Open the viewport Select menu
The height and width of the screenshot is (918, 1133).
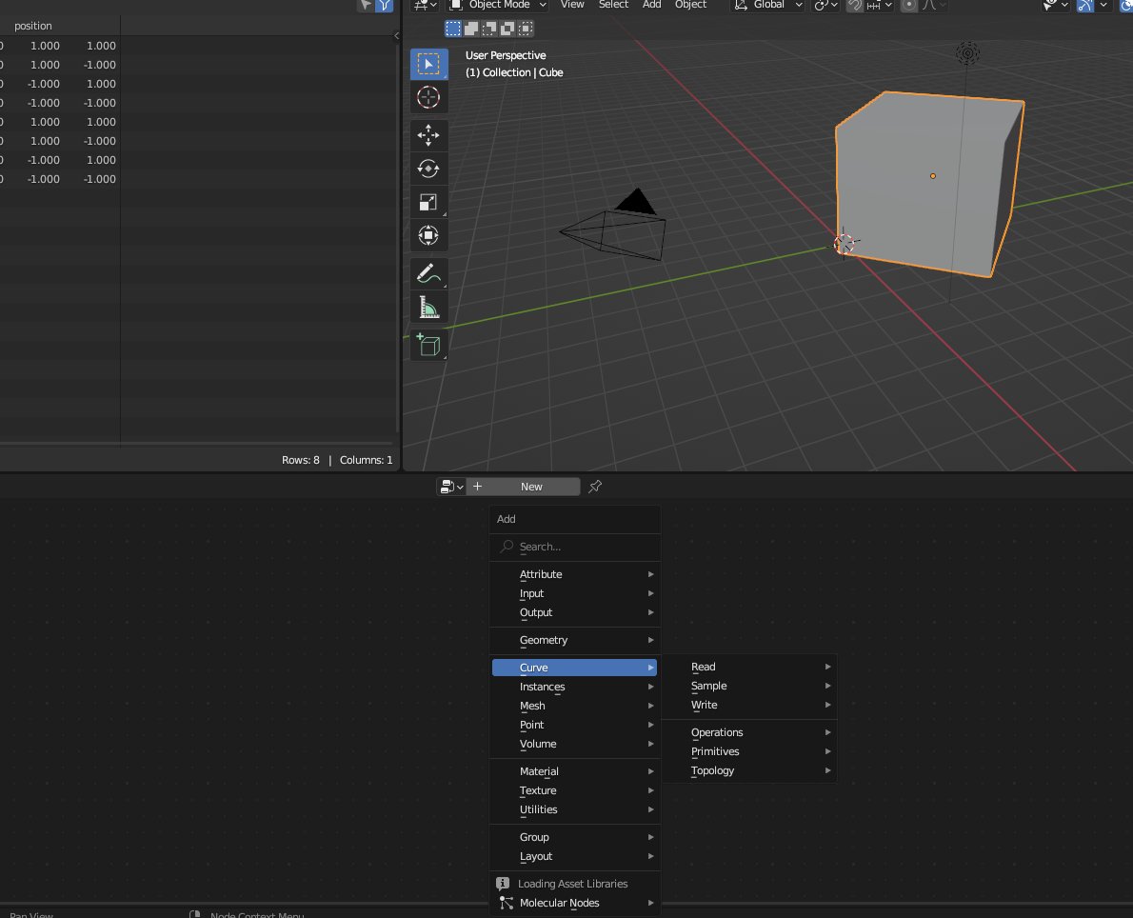pyautogui.click(x=613, y=5)
